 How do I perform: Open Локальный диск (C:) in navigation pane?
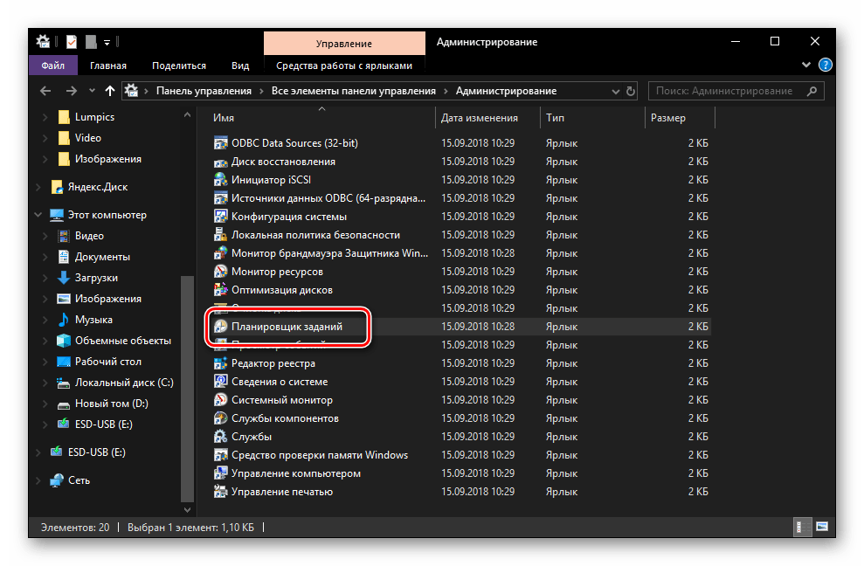coord(124,383)
